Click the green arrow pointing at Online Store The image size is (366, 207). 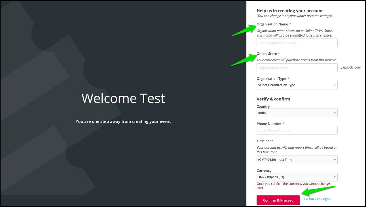coord(244,60)
